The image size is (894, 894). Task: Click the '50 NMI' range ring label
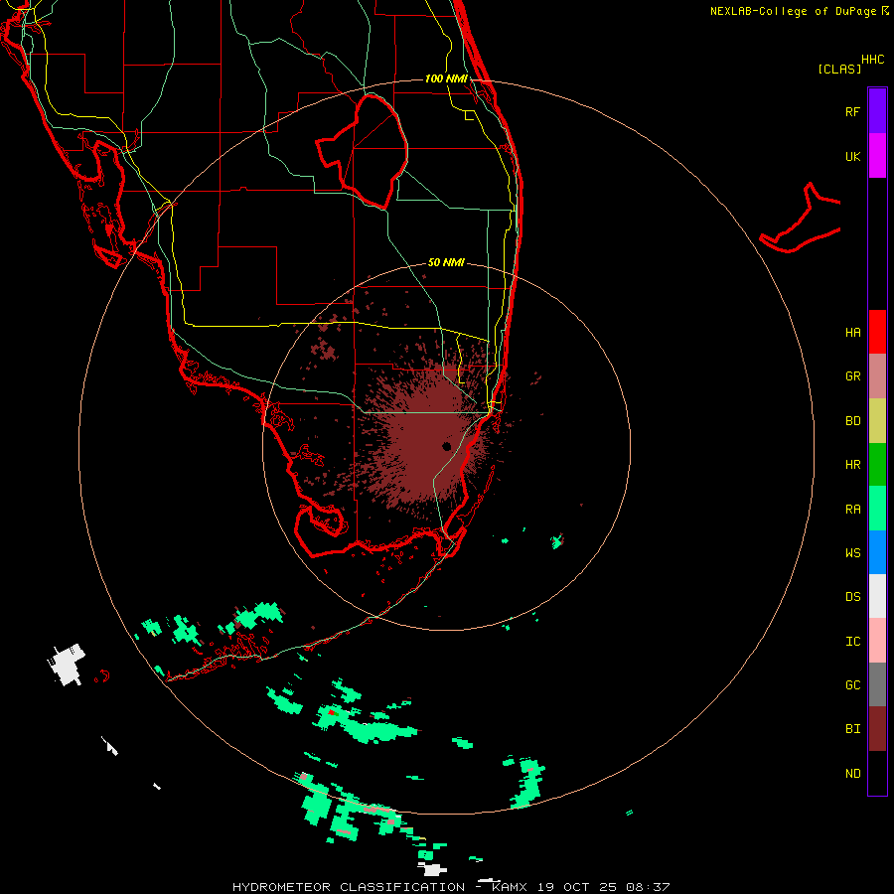[x=446, y=262]
